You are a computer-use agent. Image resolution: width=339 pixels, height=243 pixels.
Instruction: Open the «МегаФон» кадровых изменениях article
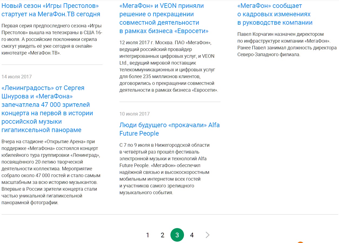tap(275, 14)
